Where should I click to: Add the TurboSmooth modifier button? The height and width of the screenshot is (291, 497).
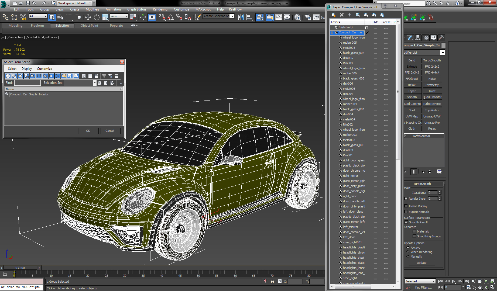(432, 60)
